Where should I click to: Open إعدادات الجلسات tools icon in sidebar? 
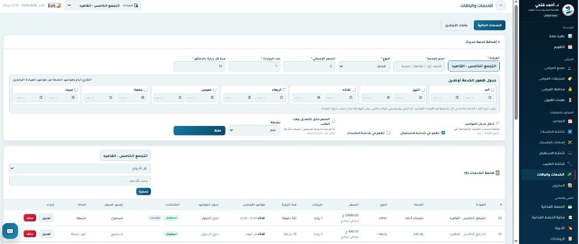570,142
